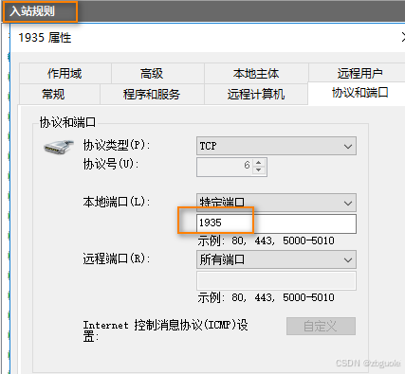405x374 pixels.
Task: Click the empty remote port field
Action: (276, 280)
